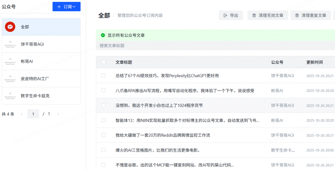335x170 pixels.
Task: Click the green check icon beside 显示所有公众号文章
Action: (103, 35)
